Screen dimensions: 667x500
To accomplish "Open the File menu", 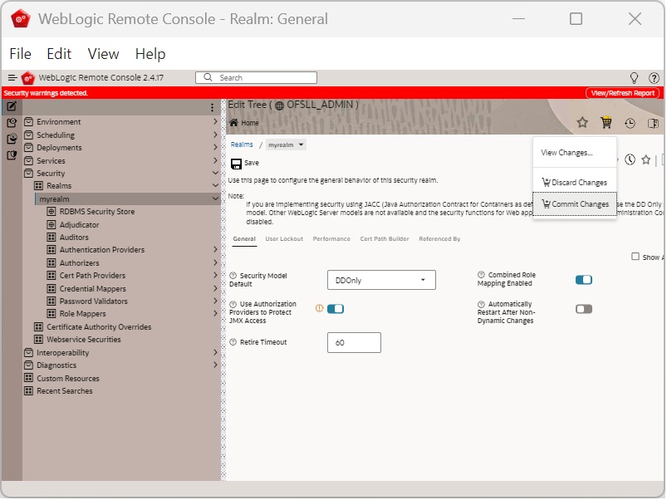I will 21,54.
